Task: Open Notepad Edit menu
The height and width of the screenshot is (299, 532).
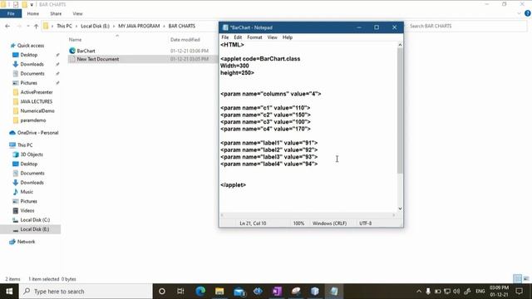Action: tap(238, 37)
